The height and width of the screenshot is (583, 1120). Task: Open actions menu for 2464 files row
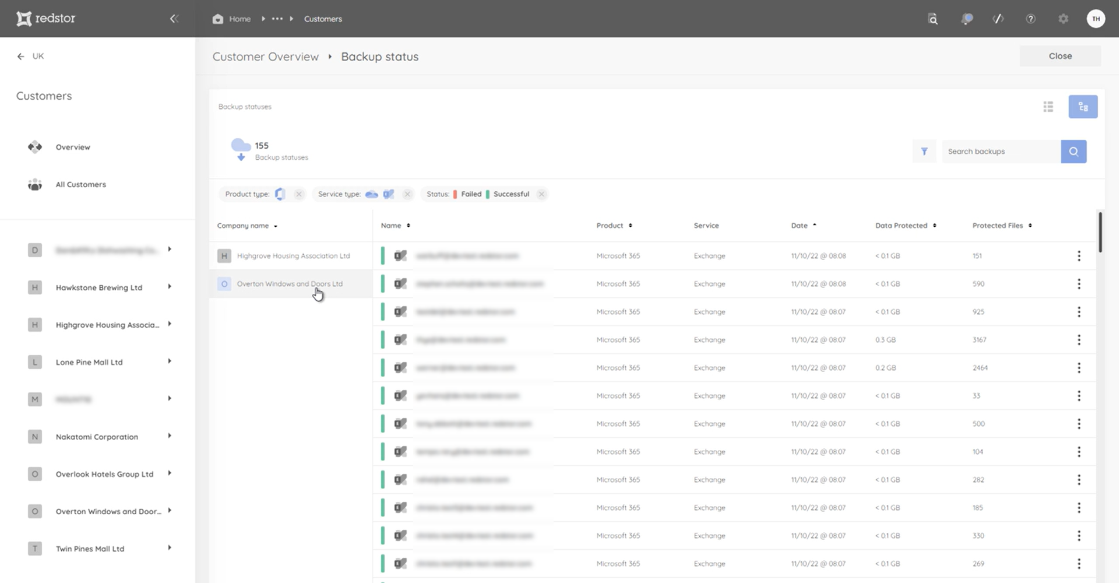(1079, 368)
